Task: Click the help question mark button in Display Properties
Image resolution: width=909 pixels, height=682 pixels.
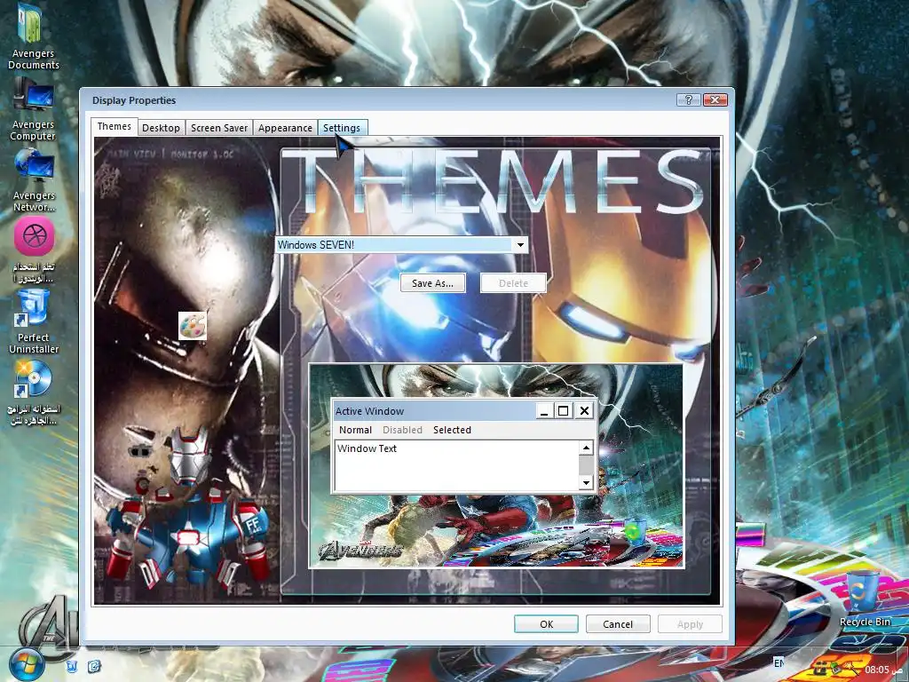Action: 688,99
